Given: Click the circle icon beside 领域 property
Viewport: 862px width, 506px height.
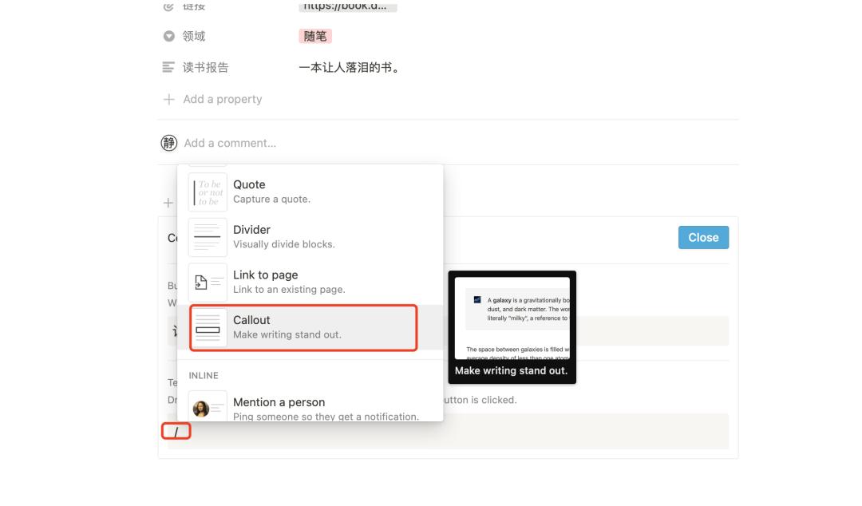Looking at the screenshot, I should 168,35.
